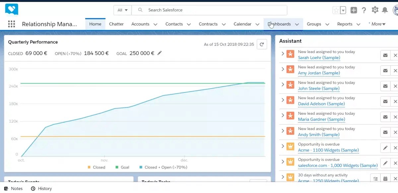The height and width of the screenshot is (193, 398).
Task: Click the global Create plus icon
Action: (354, 10)
